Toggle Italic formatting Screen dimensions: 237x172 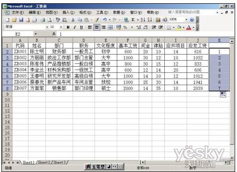[75, 28]
